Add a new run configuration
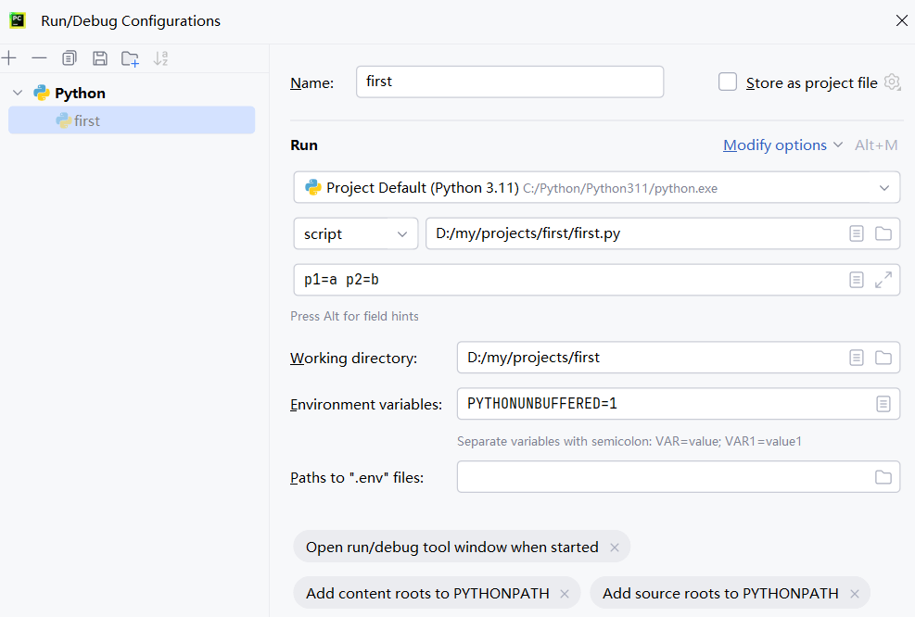 tap(9, 58)
